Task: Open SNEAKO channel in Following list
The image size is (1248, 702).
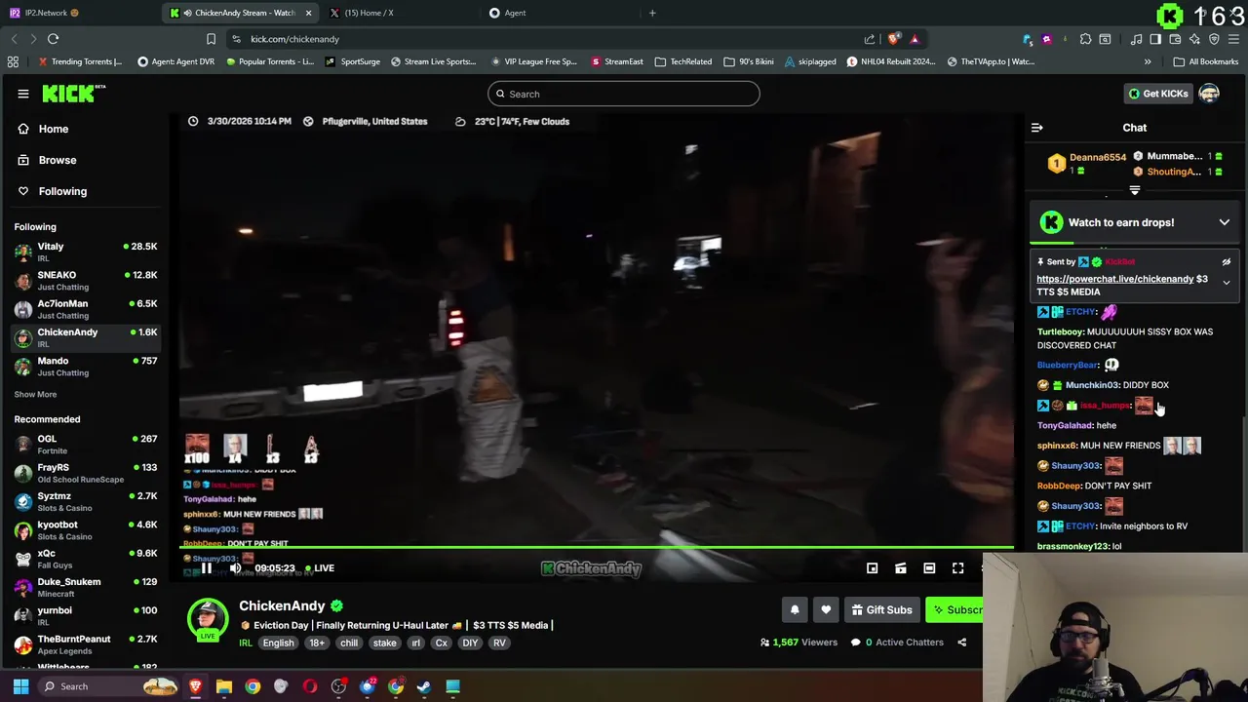Action: (x=86, y=281)
